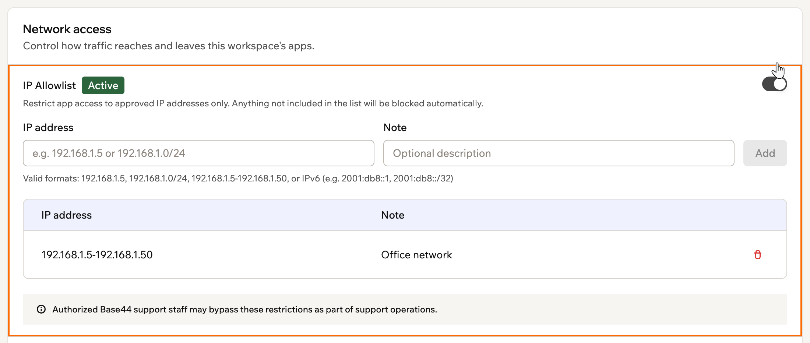
Task: Select the 192.168.1.5-192.168.1.50 table cell
Action: (x=97, y=255)
